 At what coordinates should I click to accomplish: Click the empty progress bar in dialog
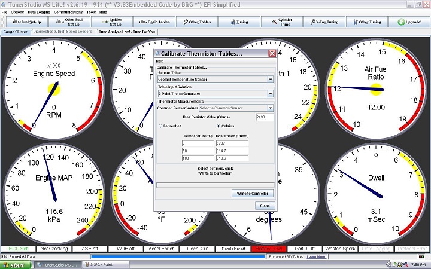(x=215, y=185)
